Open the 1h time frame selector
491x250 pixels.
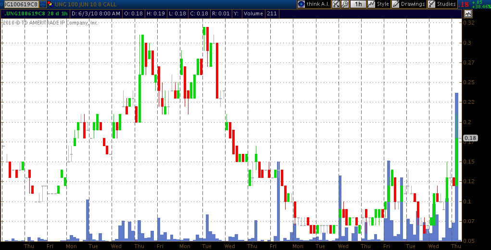(x=358, y=4)
